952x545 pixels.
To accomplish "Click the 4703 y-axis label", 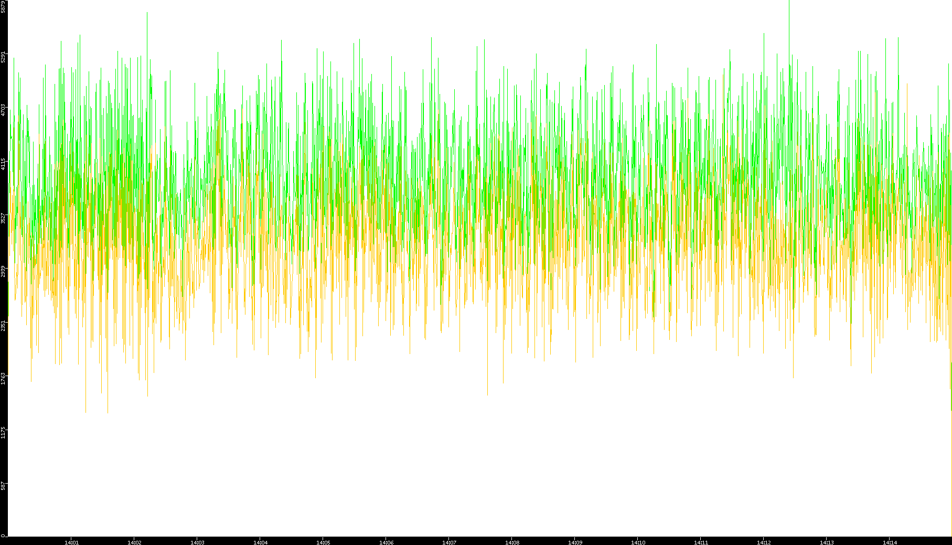I will (3, 110).
